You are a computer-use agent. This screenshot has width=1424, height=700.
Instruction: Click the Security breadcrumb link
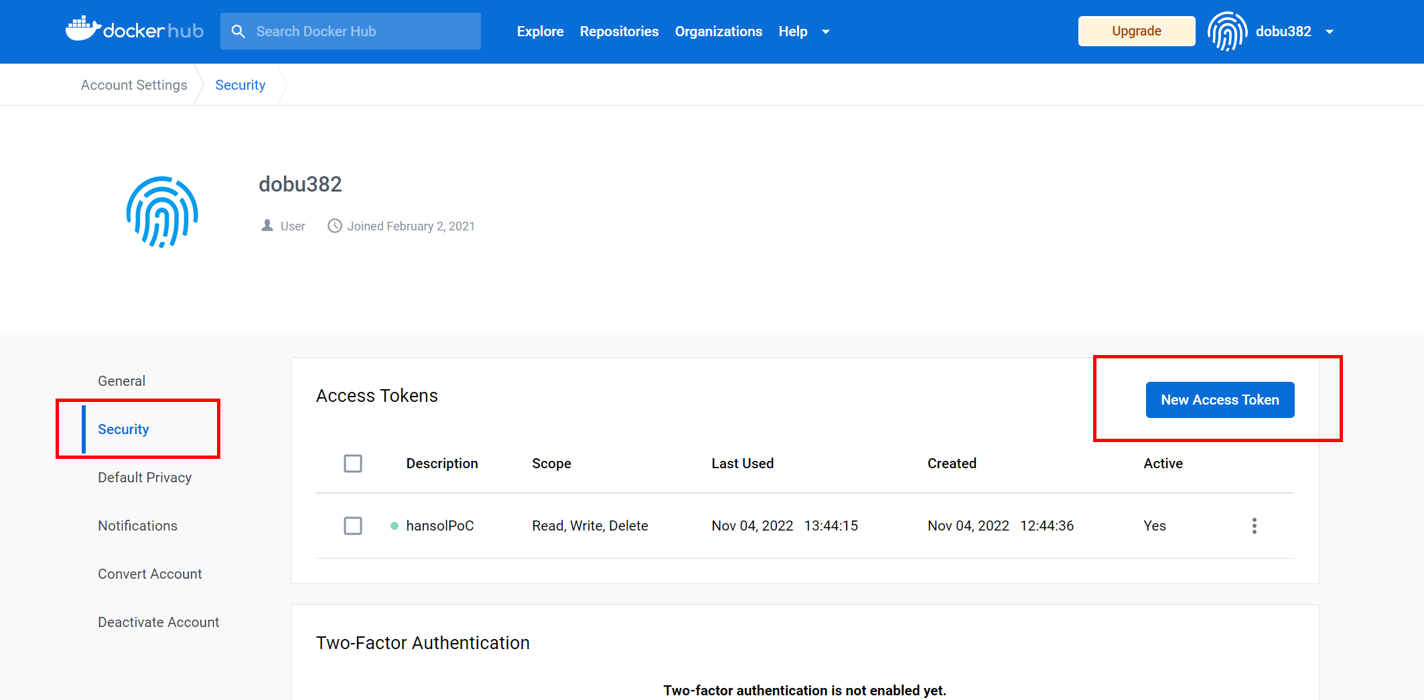(x=240, y=85)
